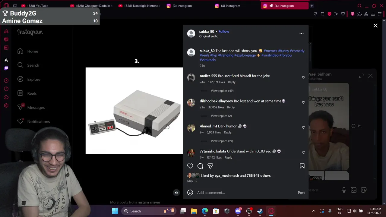Screen dimensions: 386x217
Task: Go to Reels in Instagram sidebar
Action: pyautogui.click(x=27, y=93)
